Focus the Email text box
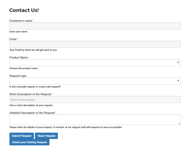Image resolution: width=192 pixels, height=152 pixels. (x=95, y=44)
